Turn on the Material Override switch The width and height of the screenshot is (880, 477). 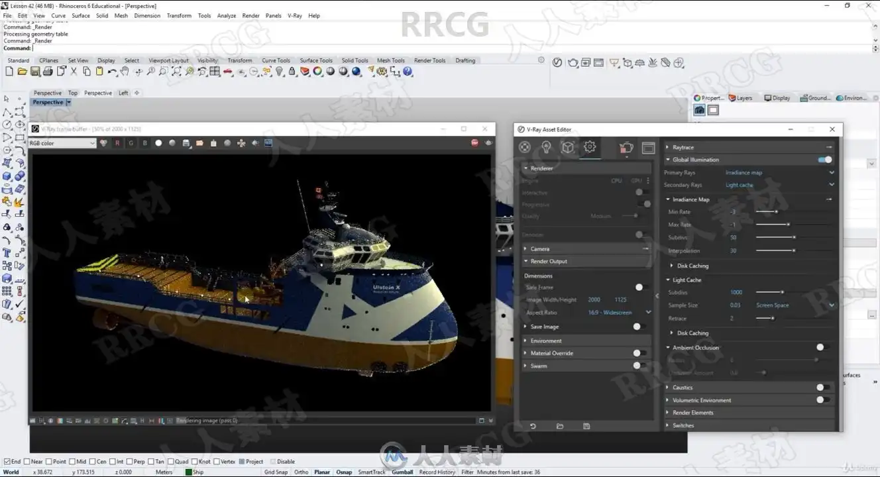(639, 353)
